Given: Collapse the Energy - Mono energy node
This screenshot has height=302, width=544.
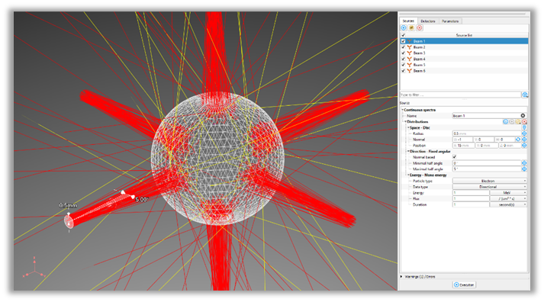Looking at the screenshot, I should click(x=408, y=175).
